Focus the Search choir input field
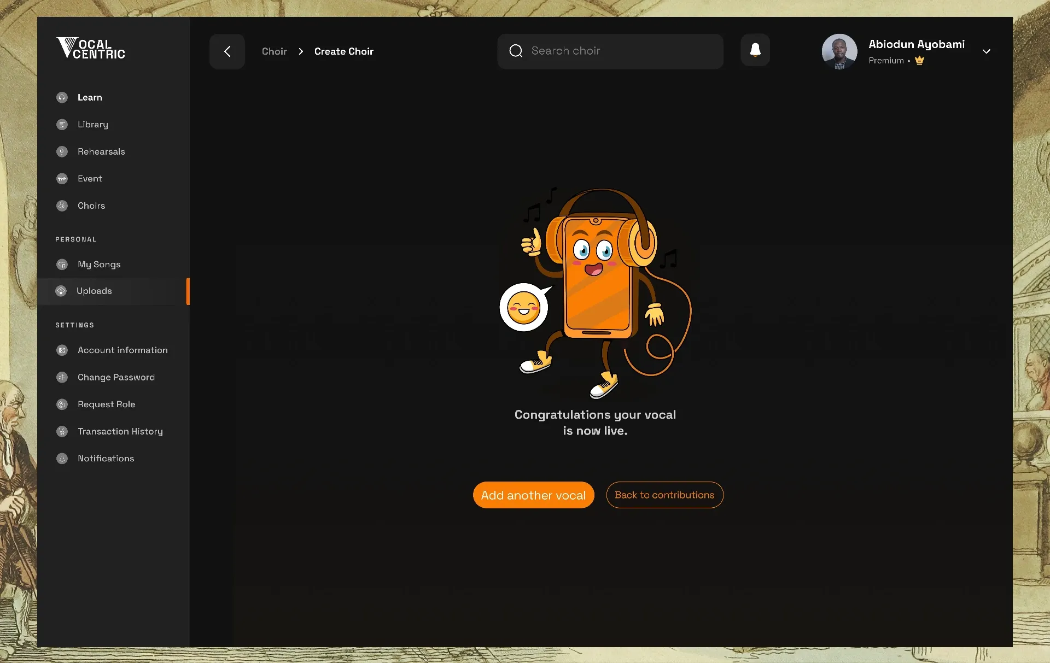 [x=610, y=51]
